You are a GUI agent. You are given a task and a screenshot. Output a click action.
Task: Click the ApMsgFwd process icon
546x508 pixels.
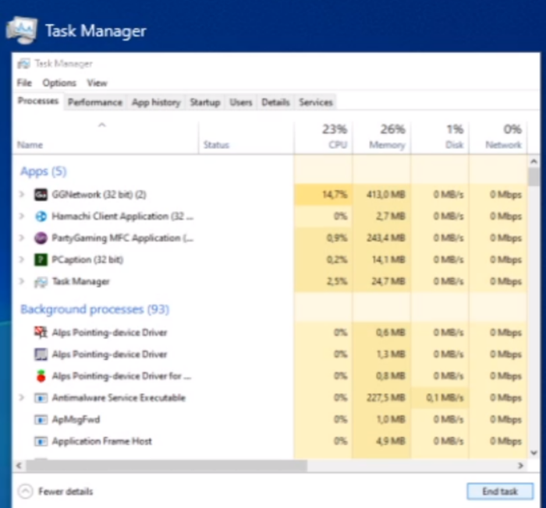point(41,420)
